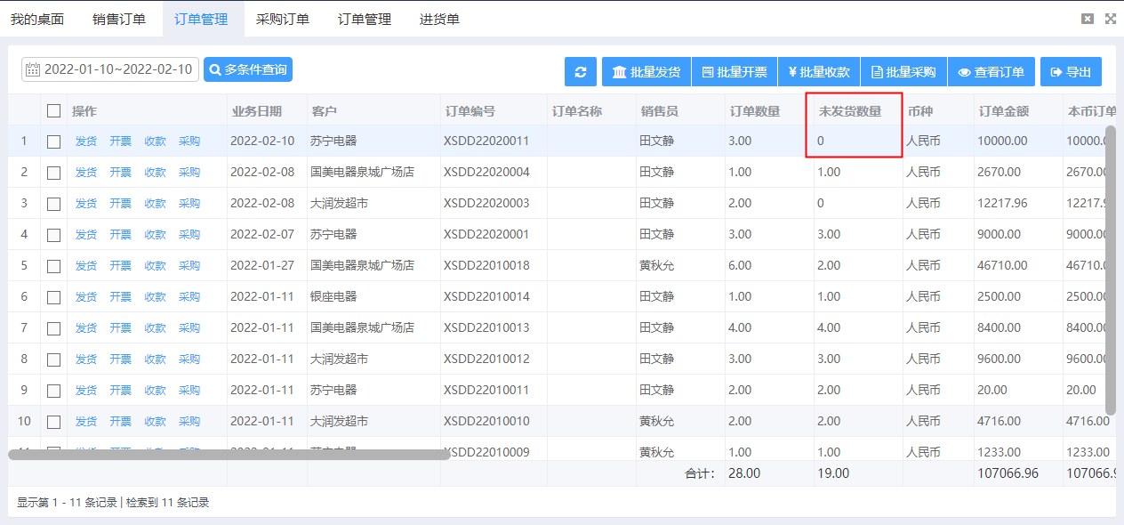1124x525 pixels.
Task: Click the fullscreen expand icon
Action: (x=1110, y=19)
